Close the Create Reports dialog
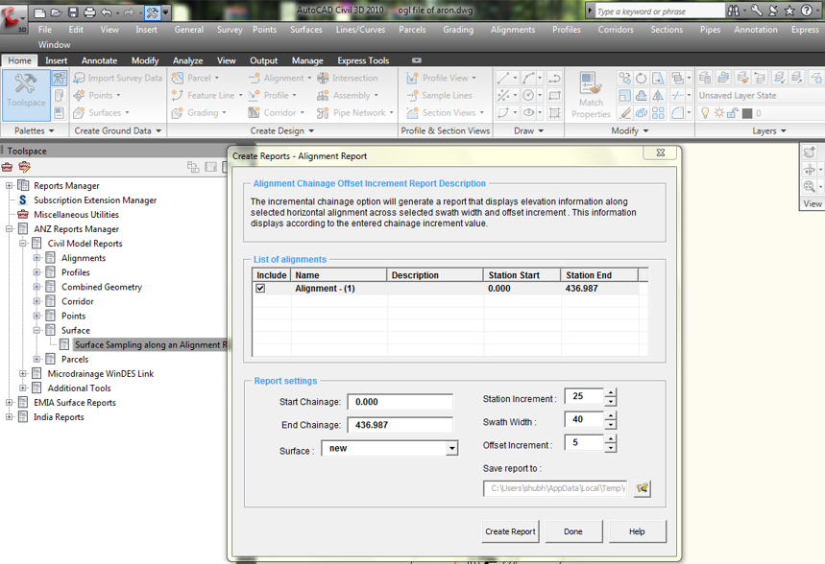 pyautogui.click(x=661, y=153)
